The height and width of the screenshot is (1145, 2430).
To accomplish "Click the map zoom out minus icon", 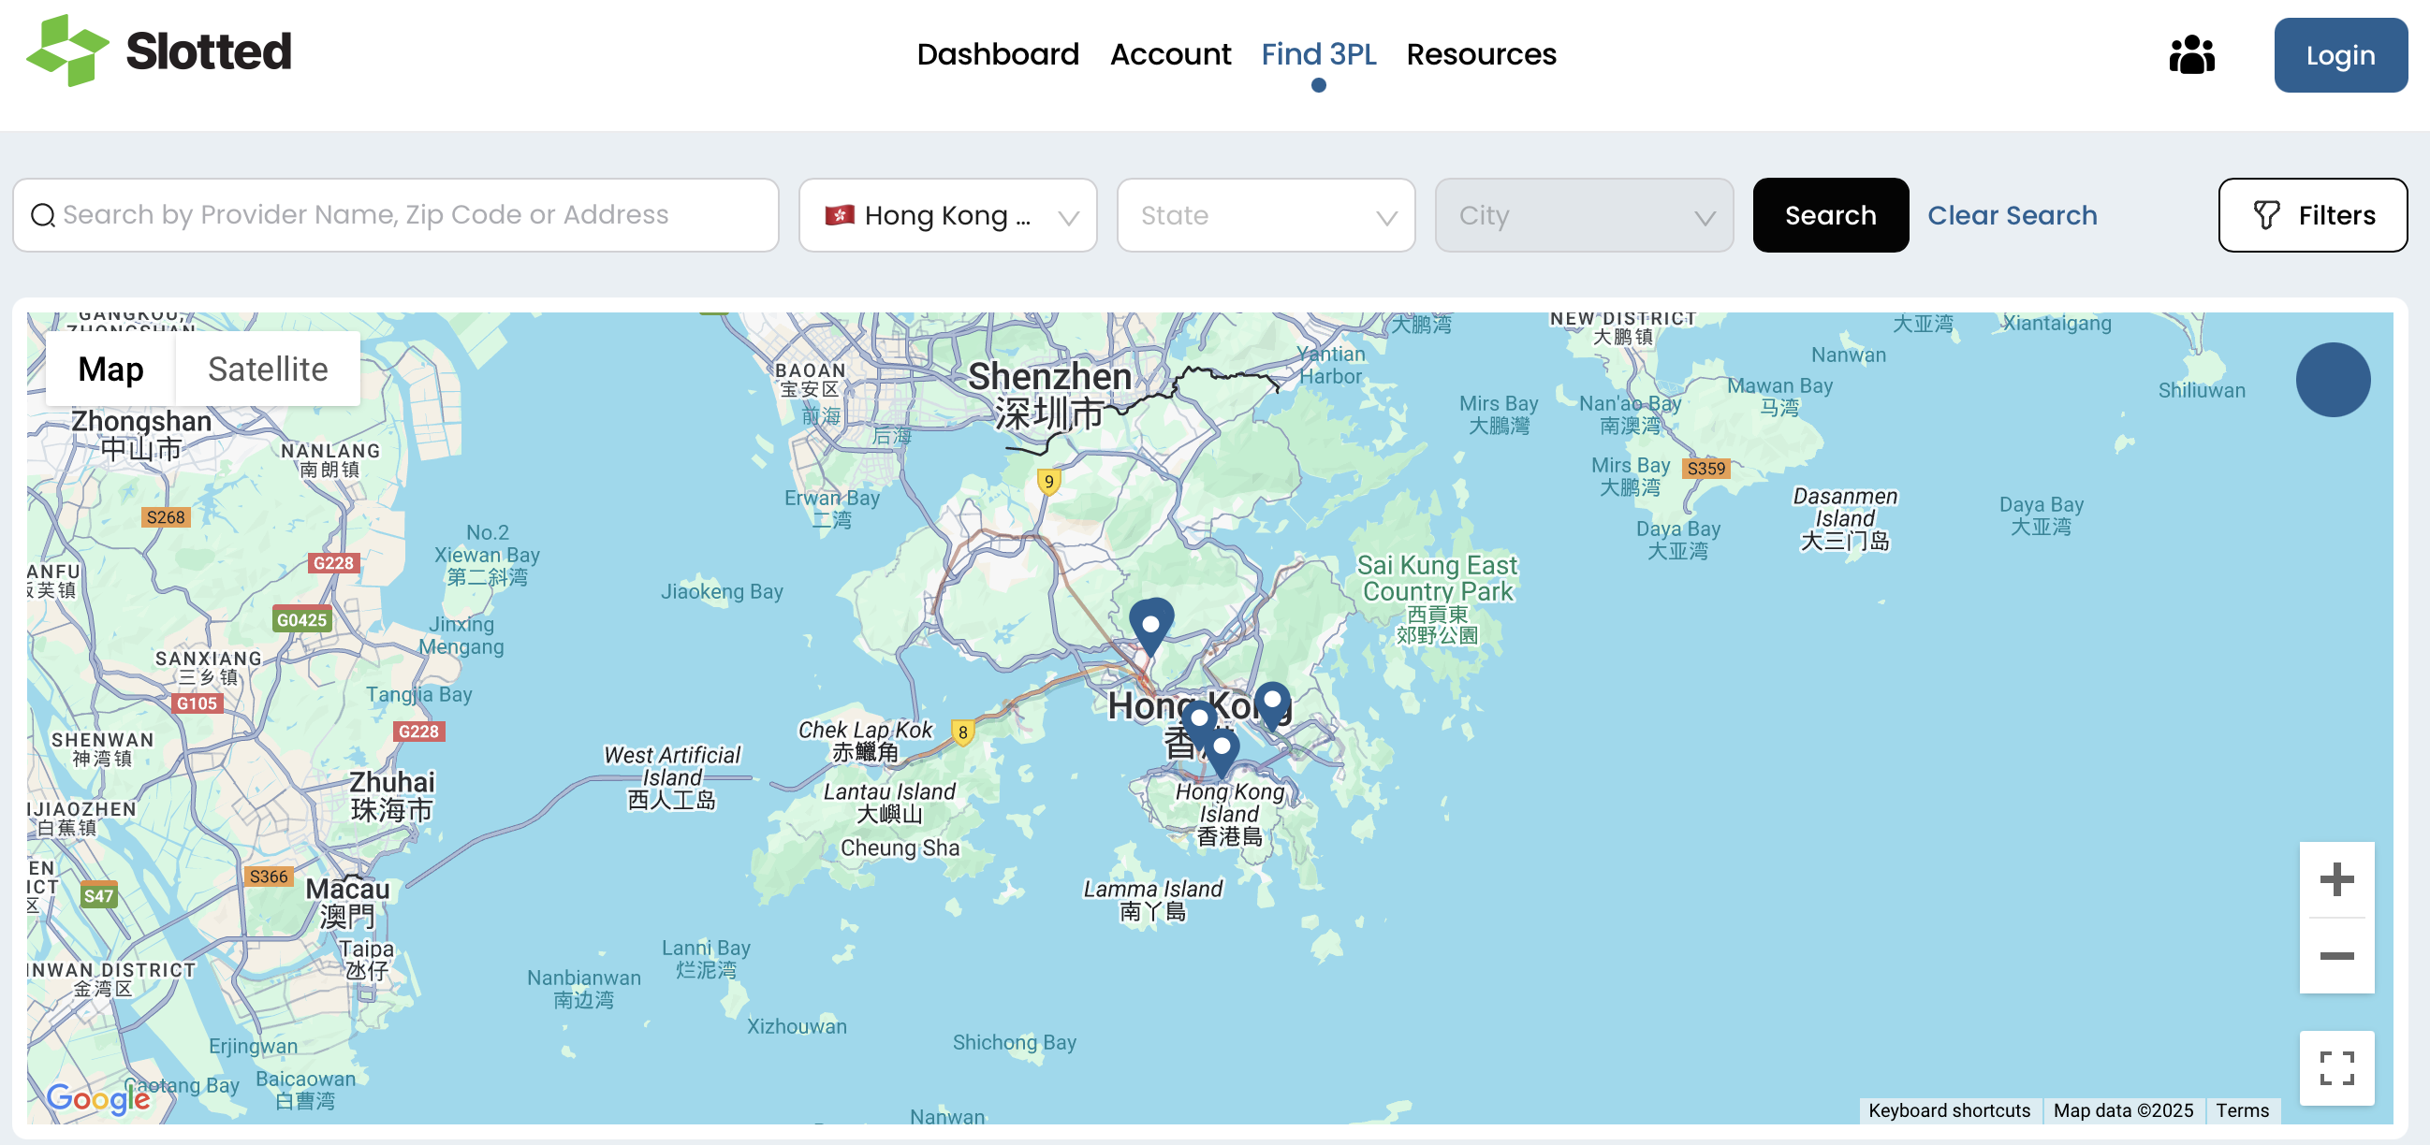I will 2336,955.
